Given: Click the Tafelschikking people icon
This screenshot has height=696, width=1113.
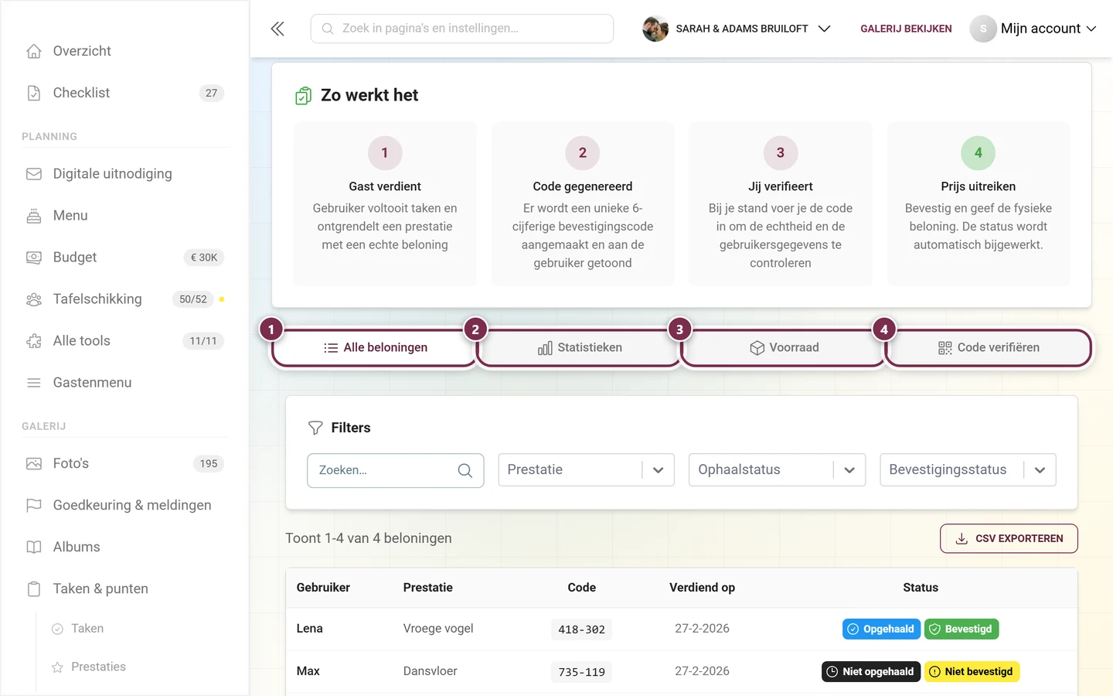Looking at the screenshot, I should pos(34,299).
